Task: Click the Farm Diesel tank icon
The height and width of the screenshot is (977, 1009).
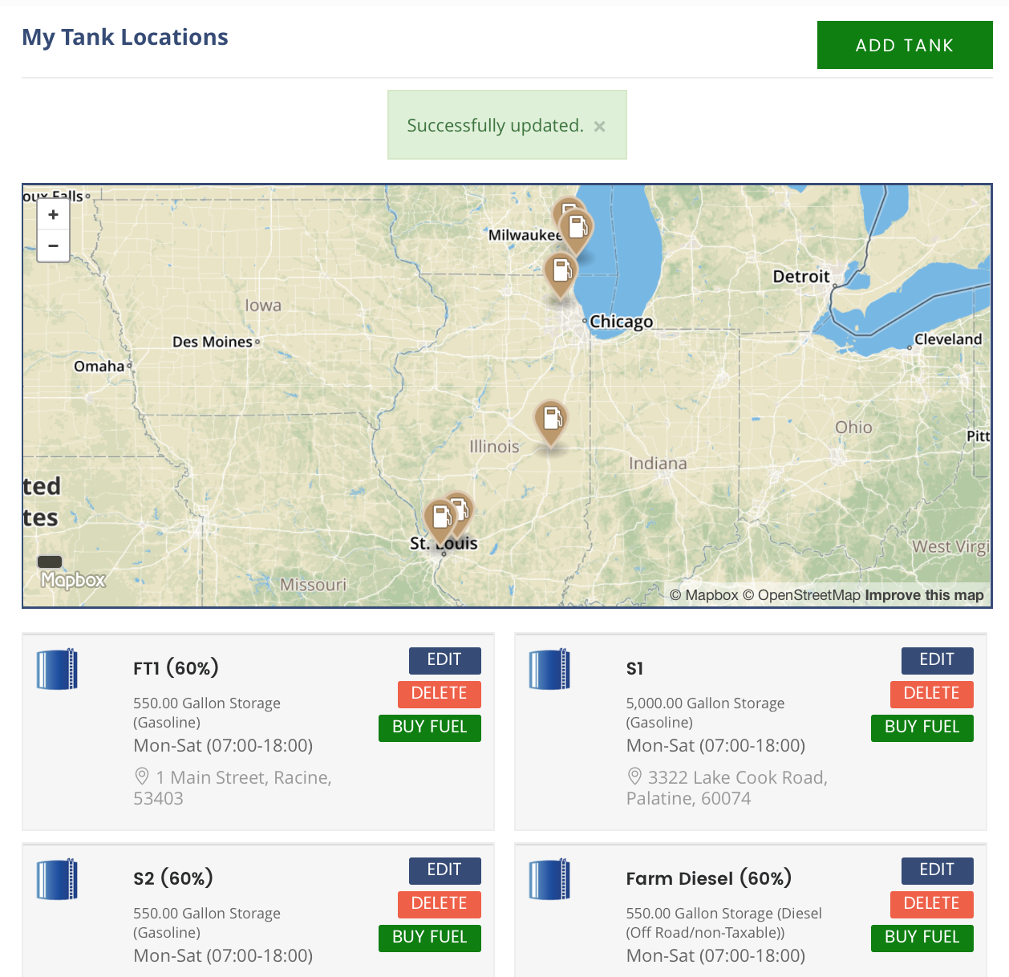Action: [549, 879]
